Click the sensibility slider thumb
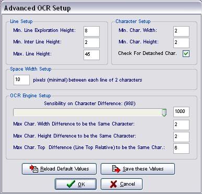The height and width of the screenshot is (194, 202). [164, 112]
